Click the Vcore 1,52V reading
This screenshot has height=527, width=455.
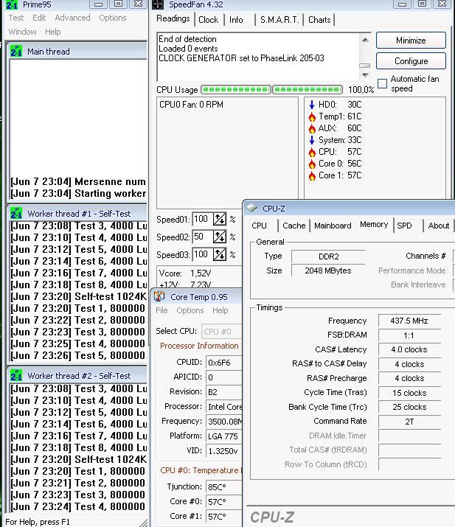(185, 273)
